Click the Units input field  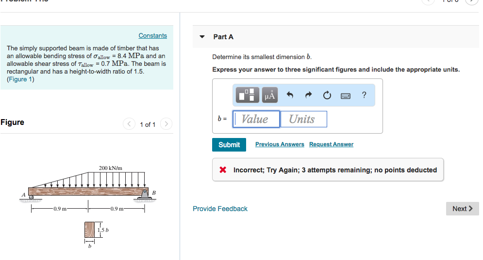coord(303,119)
